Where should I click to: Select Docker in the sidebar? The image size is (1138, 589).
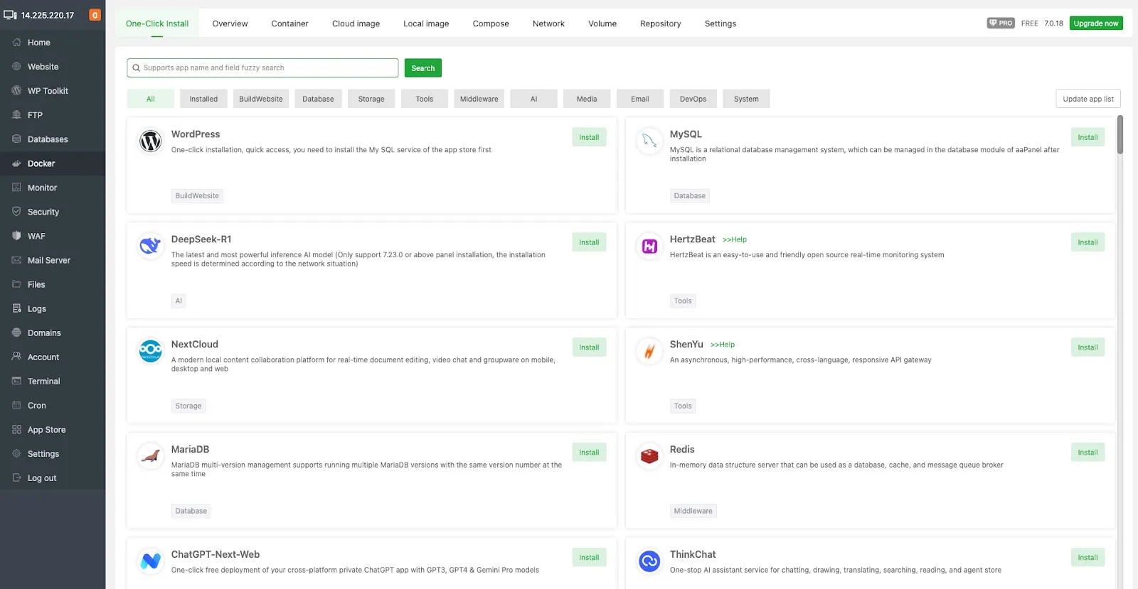[53, 163]
